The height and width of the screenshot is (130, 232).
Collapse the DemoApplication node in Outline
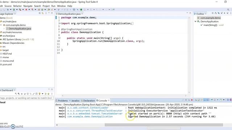(195, 21)
